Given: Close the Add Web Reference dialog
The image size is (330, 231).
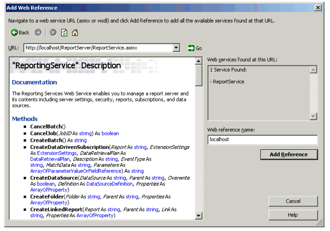Looking at the screenshot, I should click(x=318, y=8).
